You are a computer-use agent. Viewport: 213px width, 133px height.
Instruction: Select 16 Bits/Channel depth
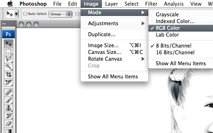tap(181, 52)
